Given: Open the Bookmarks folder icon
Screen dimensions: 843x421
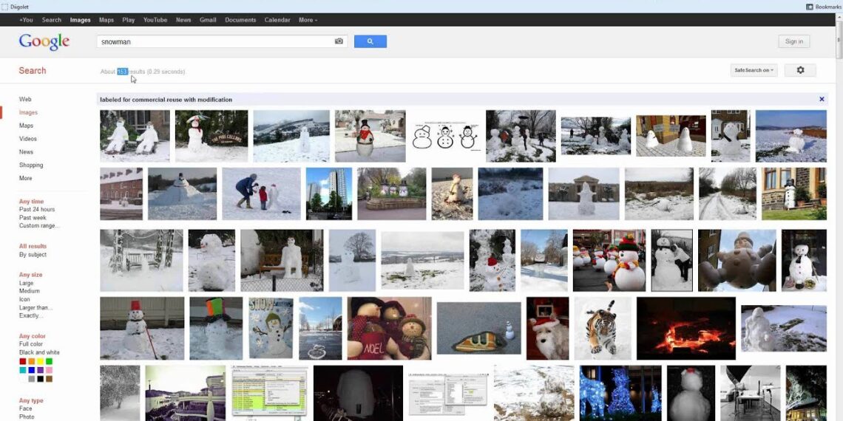Looking at the screenshot, I should [x=810, y=7].
